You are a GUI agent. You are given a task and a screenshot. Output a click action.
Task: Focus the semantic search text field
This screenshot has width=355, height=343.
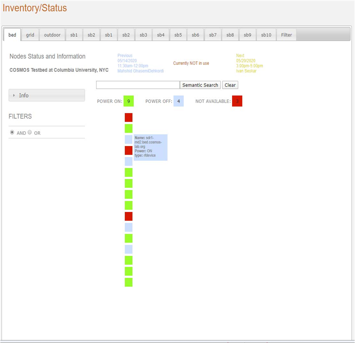click(138, 85)
